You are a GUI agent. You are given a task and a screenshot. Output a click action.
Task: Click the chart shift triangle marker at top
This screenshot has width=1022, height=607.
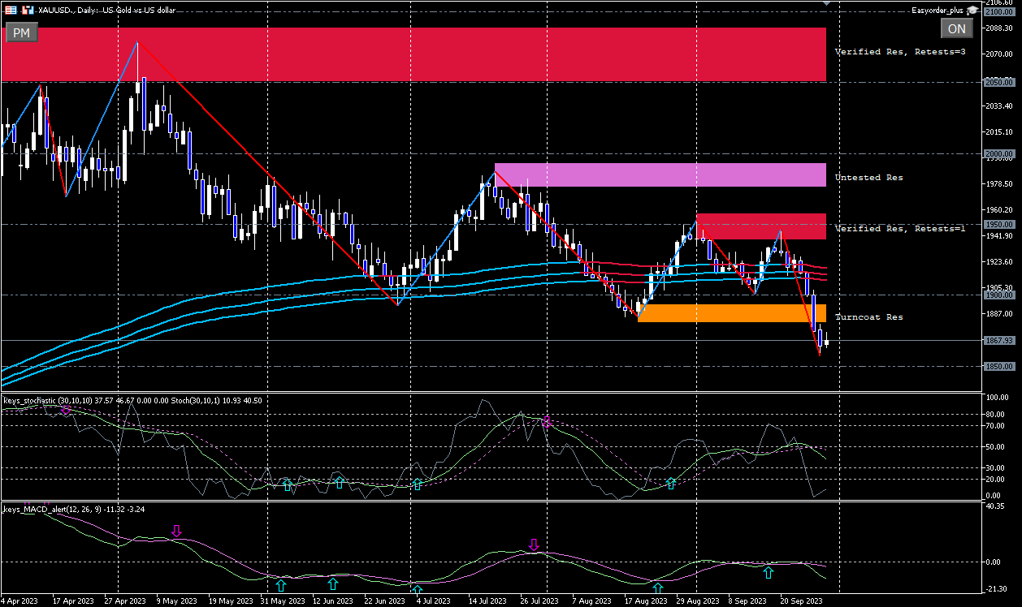pyautogui.click(x=827, y=3)
